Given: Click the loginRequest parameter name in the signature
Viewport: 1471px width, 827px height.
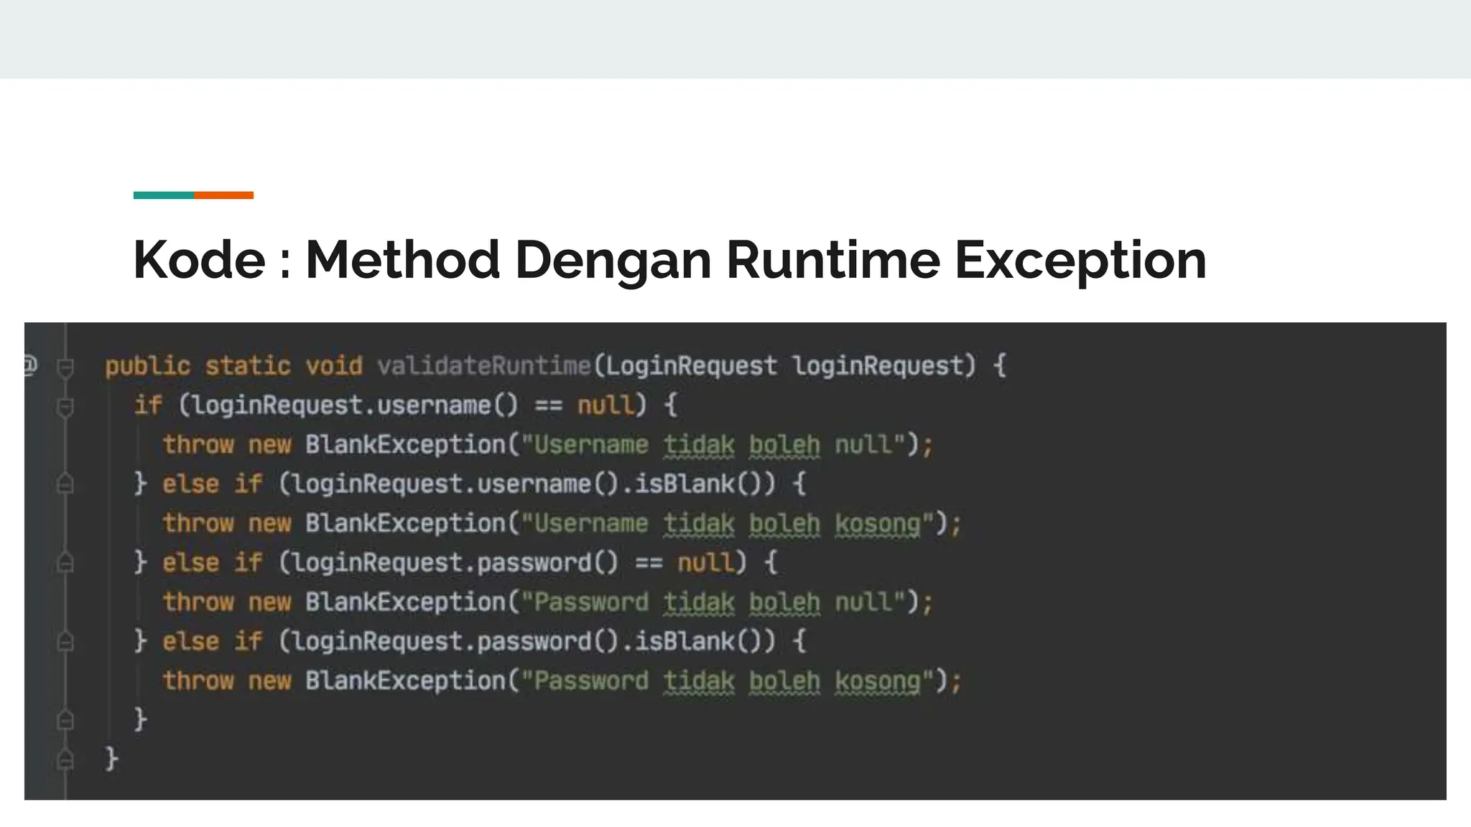Looking at the screenshot, I should coord(878,366).
